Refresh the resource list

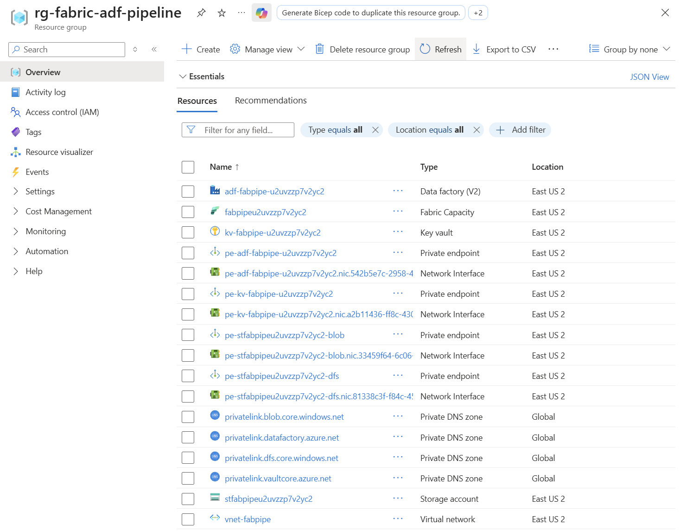[440, 49]
